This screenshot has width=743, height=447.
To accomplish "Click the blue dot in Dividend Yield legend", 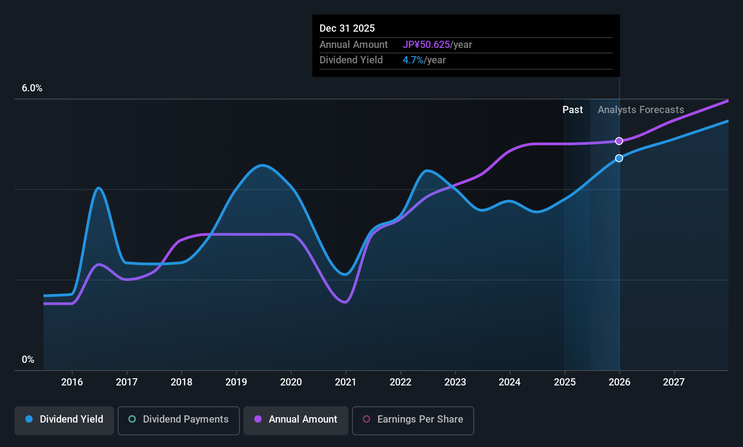I will pos(29,419).
